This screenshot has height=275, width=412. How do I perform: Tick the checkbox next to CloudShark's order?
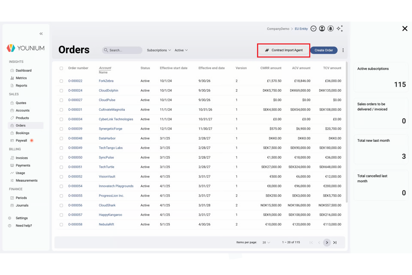(x=61, y=205)
